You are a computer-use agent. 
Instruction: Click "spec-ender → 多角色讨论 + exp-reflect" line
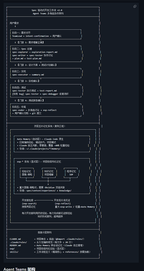[x=34, y=110]
